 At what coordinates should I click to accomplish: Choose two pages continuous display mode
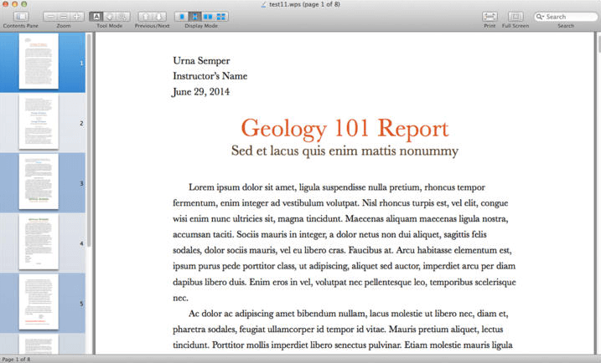pyautogui.click(x=221, y=17)
